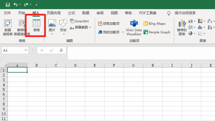Viewport: 215px width, 121px height.
Task: Open Visio Data Visualizer add-in
Action: (134, 27)
